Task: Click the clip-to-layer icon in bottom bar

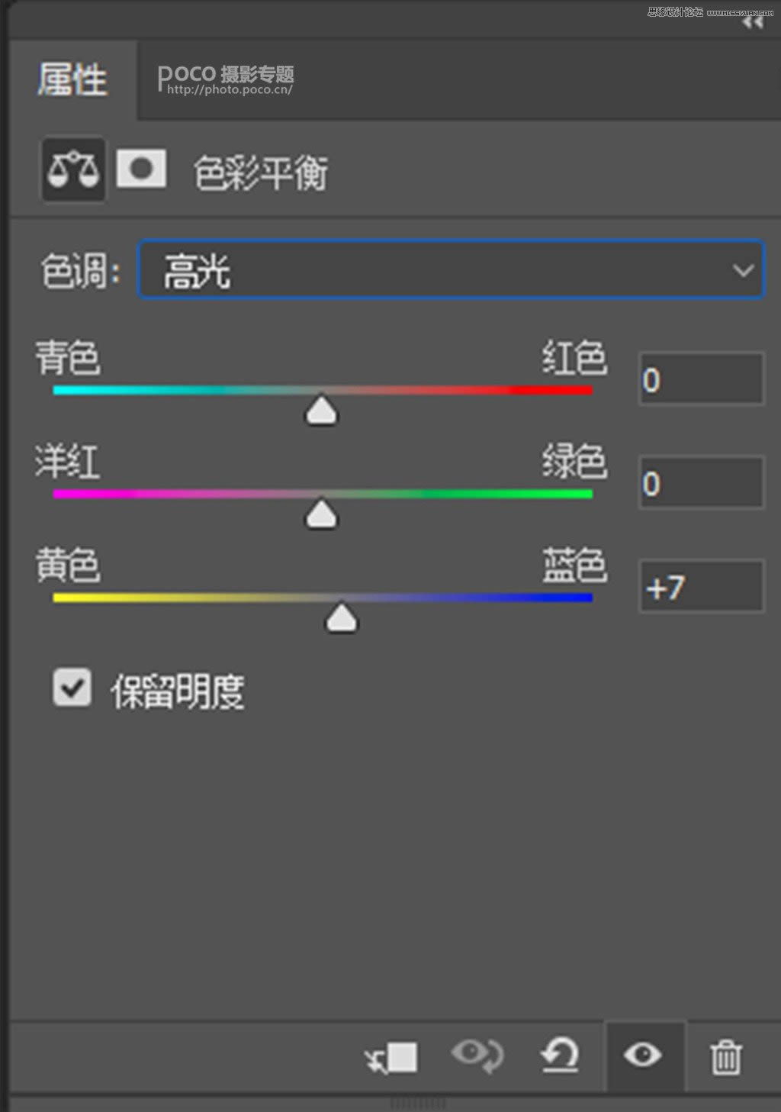Action: click(x=391, y=1057)
